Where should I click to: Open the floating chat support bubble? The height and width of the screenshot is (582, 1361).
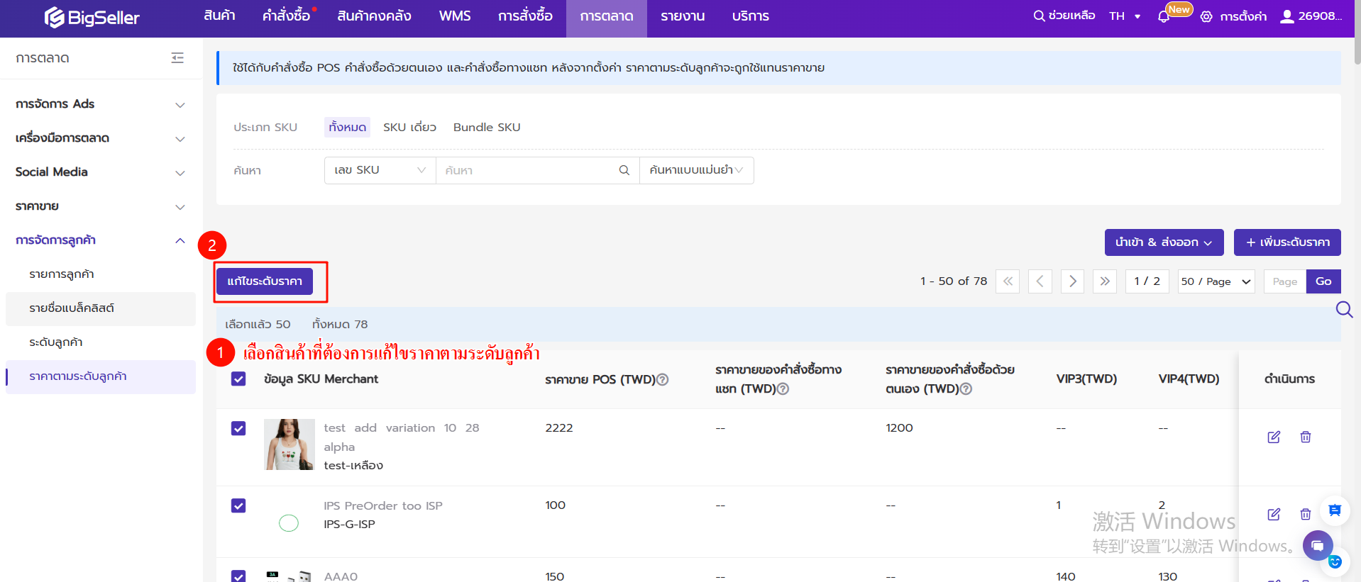tap(1317, 545)
